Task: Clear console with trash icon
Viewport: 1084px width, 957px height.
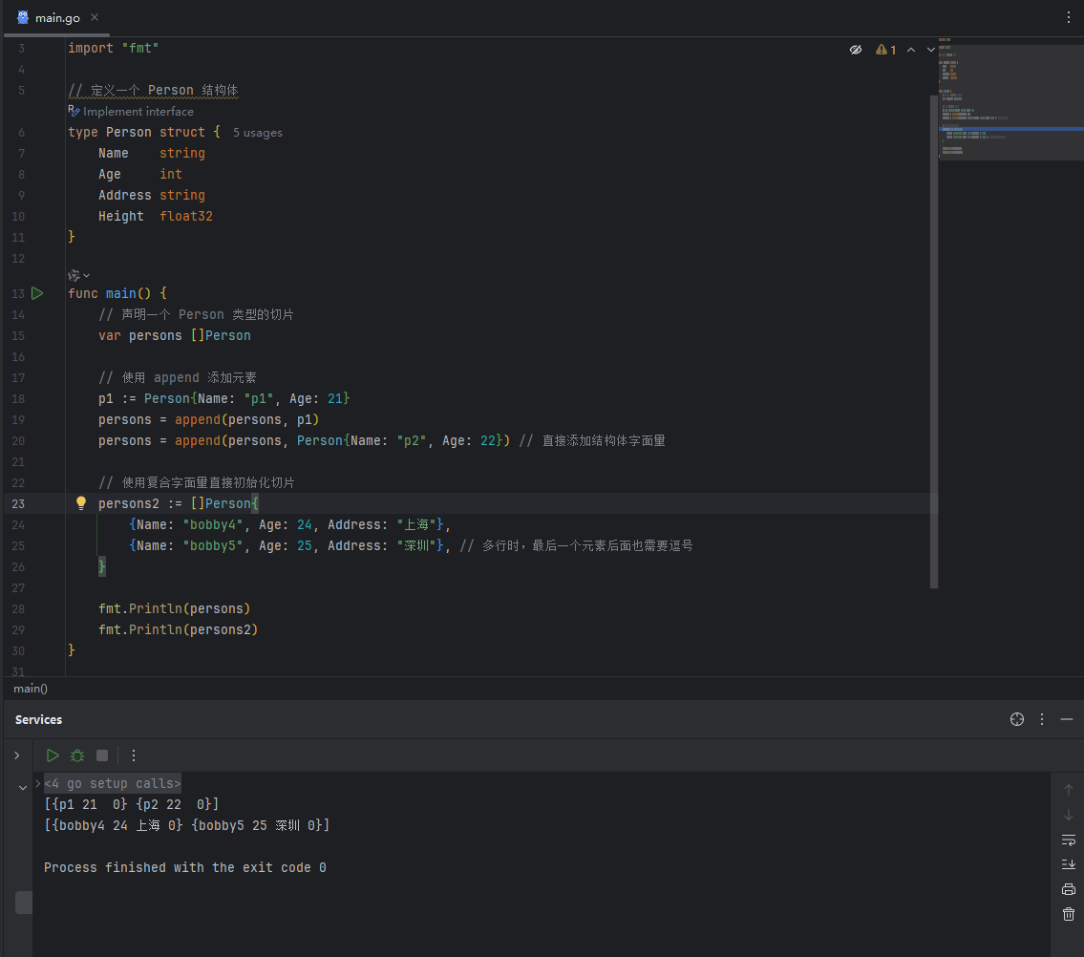Action: click(x=1068, y=914)
